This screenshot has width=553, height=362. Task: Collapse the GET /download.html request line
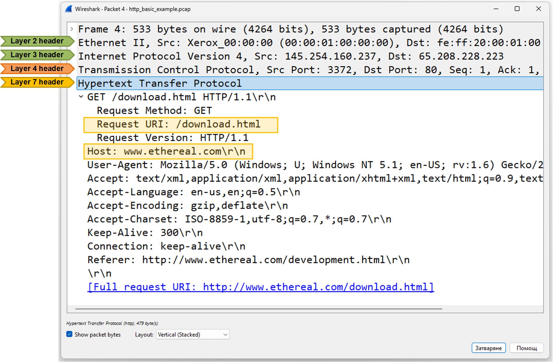pyautogui.click(x=81, y=97)
